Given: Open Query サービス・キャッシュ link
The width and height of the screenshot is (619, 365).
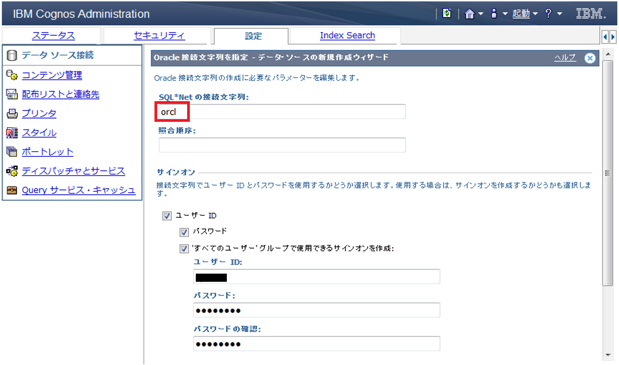Looking at the screenshot, I should [x=78, y=190].
